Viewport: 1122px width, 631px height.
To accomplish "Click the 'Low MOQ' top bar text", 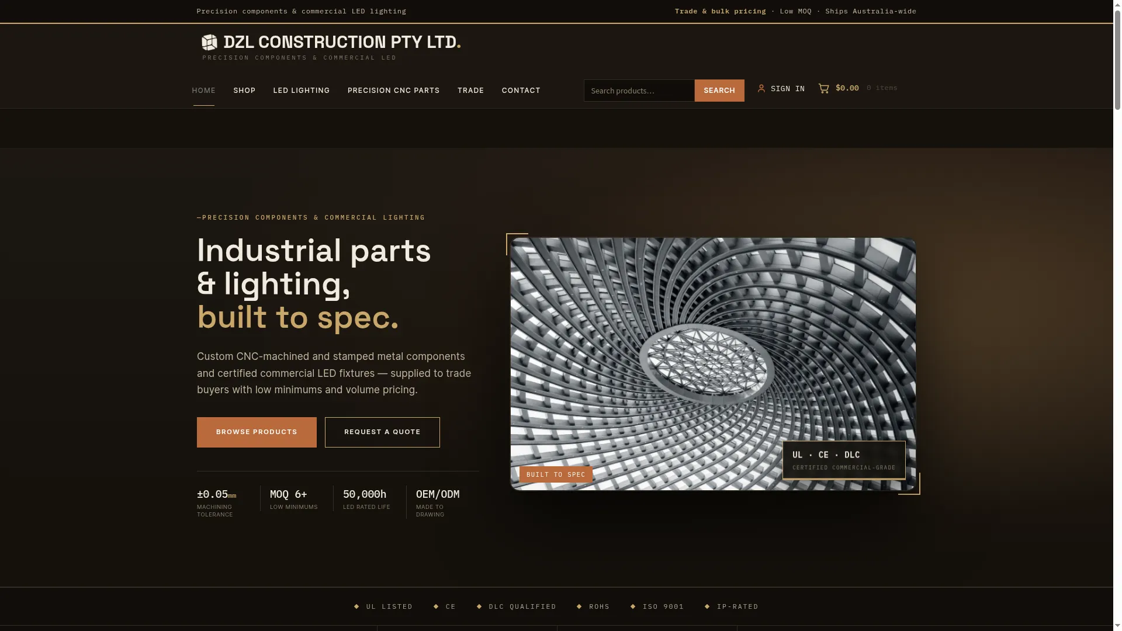I will [795, 11].
